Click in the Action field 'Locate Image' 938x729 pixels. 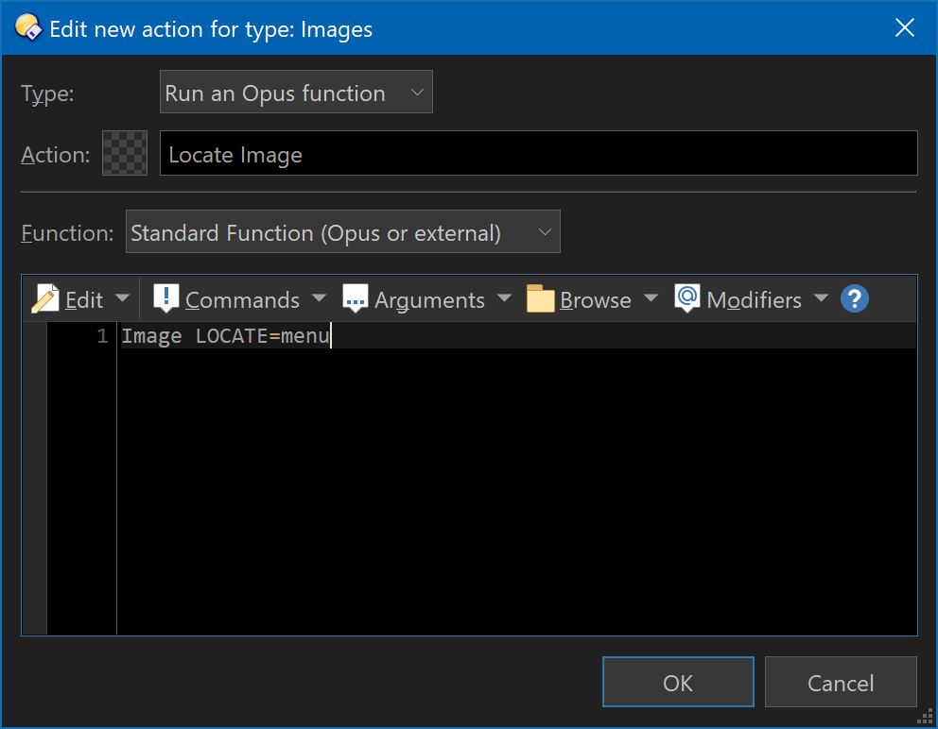tap(538, 153)
